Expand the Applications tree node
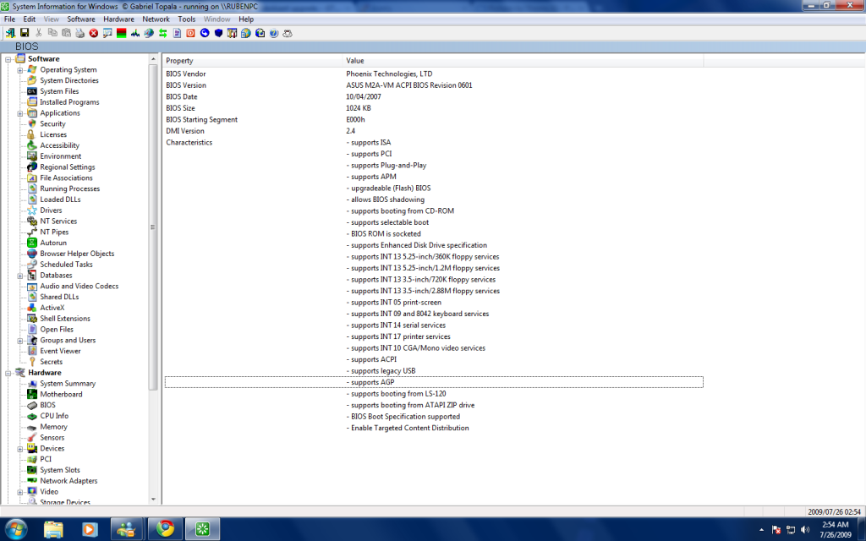The image size is (866, 541). point(20,113)
